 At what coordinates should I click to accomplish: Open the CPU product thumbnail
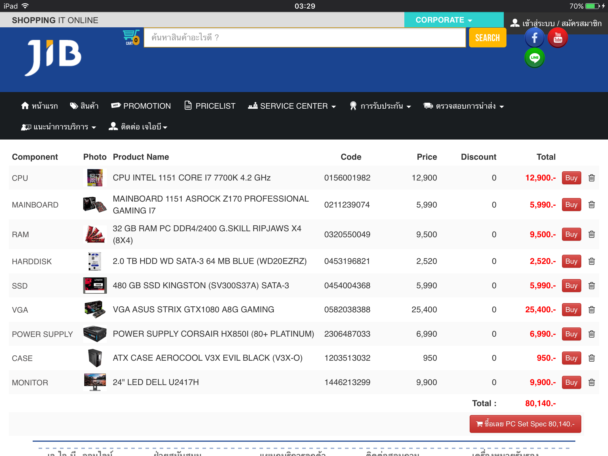95,178
